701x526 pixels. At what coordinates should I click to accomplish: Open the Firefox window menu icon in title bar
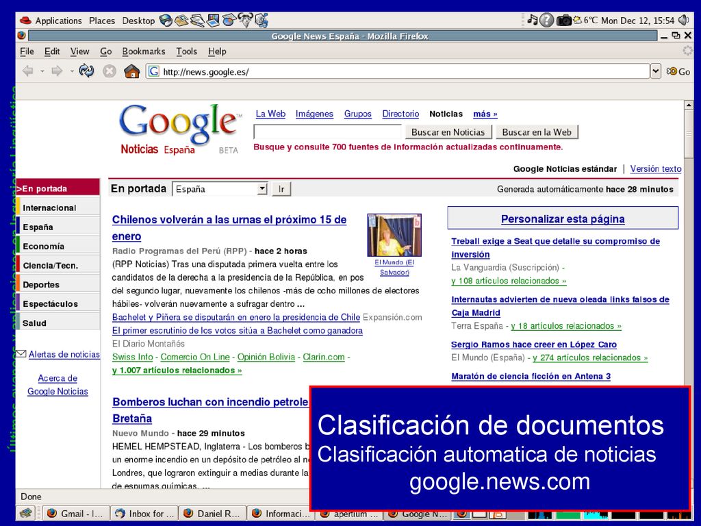tap(21, 36)
